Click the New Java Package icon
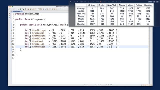This screenshot has height=90, width=160. pyautogui.click(x=28, y=9)
